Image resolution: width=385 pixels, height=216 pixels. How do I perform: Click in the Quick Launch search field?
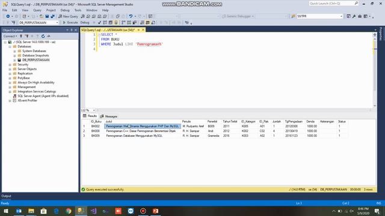[x=331, y=4]
